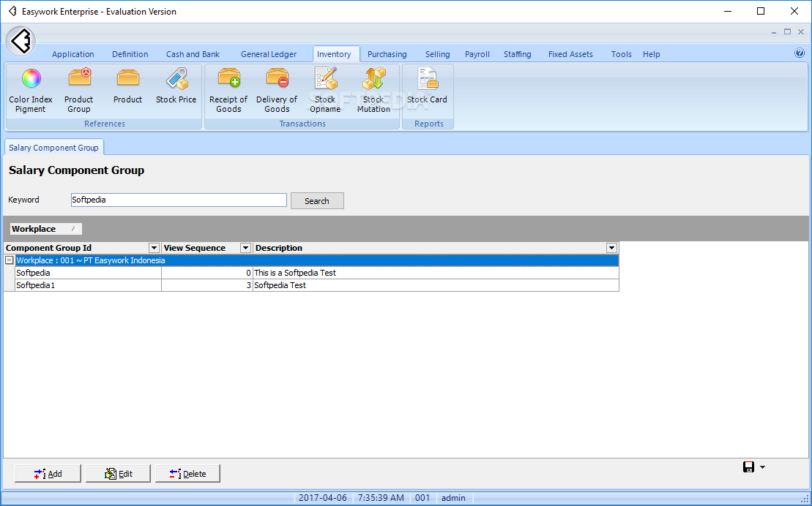812x506 pixels.
Task: Switch to the Selling ribbon tab
Action: 438,54
